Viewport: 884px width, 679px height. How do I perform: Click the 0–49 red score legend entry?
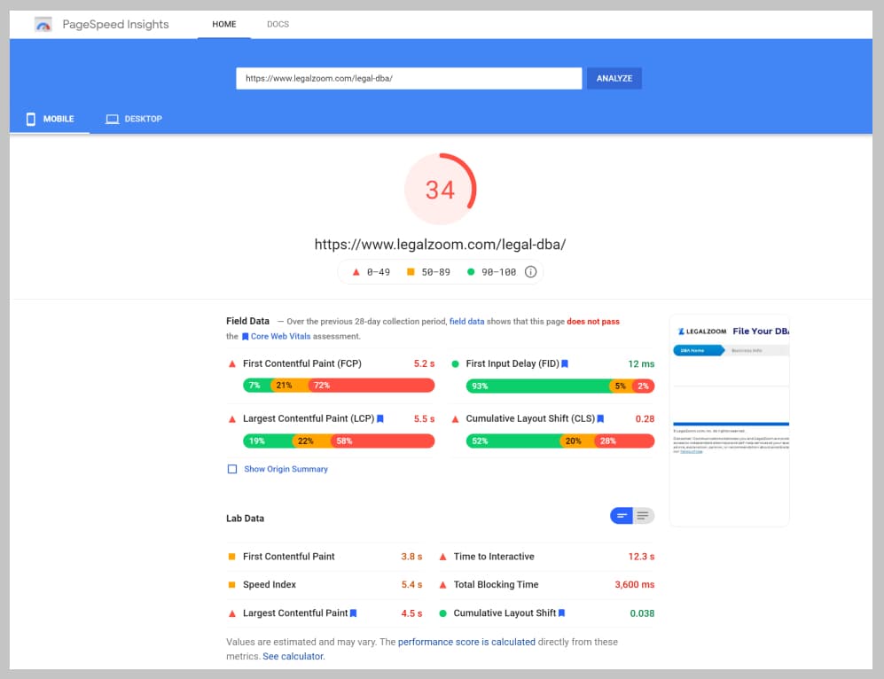(371, 272)
